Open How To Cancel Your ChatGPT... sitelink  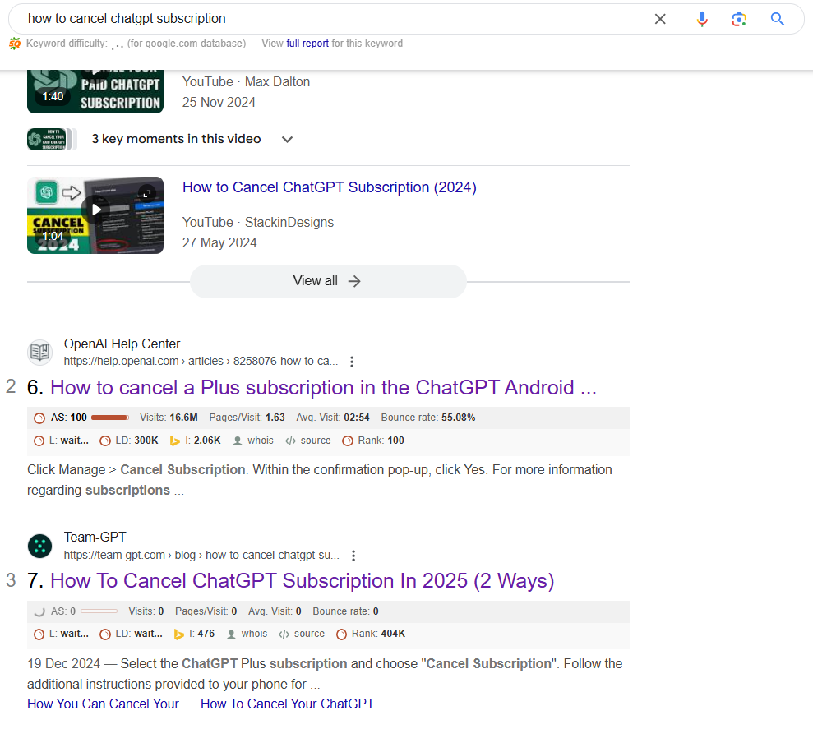click(292, 704)
